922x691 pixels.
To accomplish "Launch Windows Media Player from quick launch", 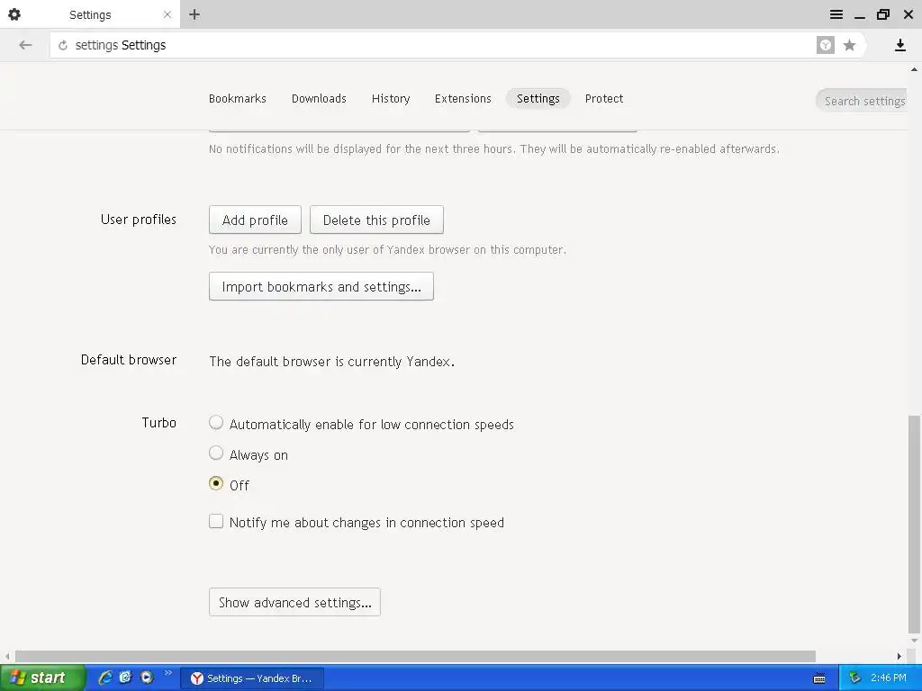I will (x=147, y=678).
